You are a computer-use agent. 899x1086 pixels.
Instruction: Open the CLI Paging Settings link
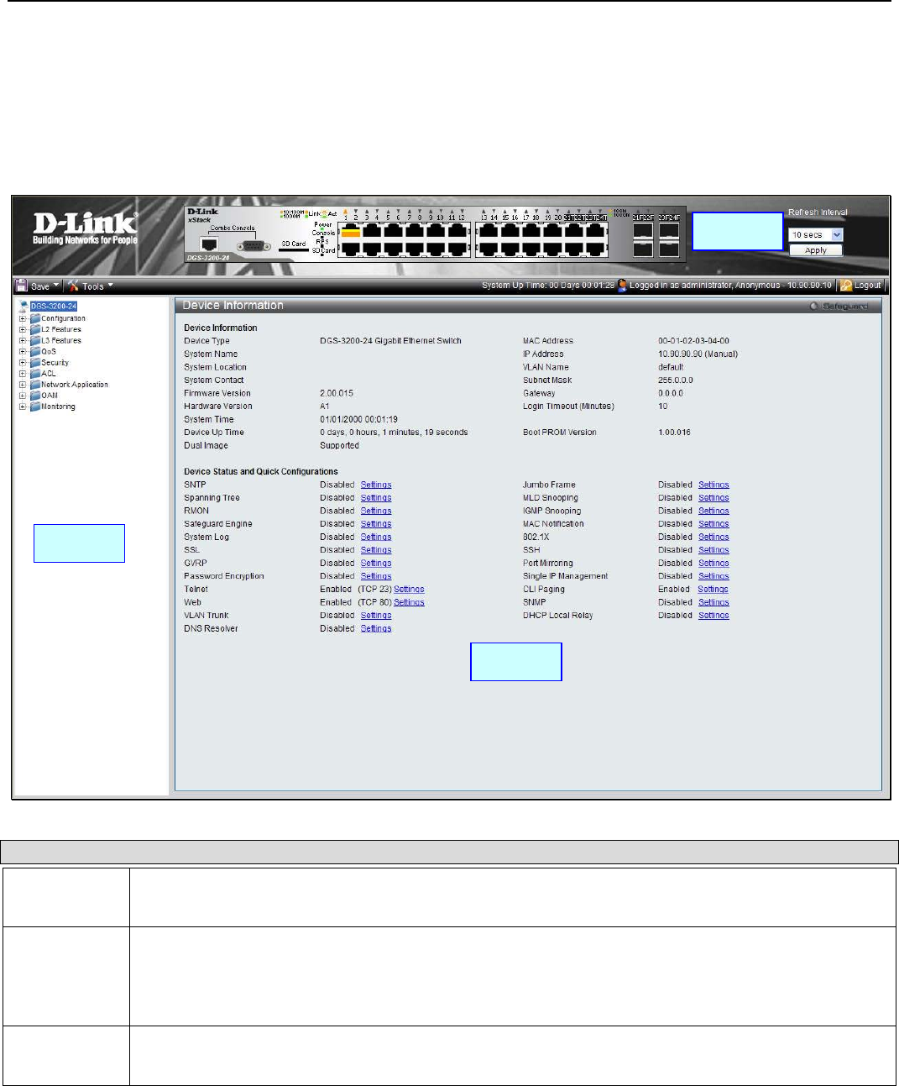coord(713,590)
